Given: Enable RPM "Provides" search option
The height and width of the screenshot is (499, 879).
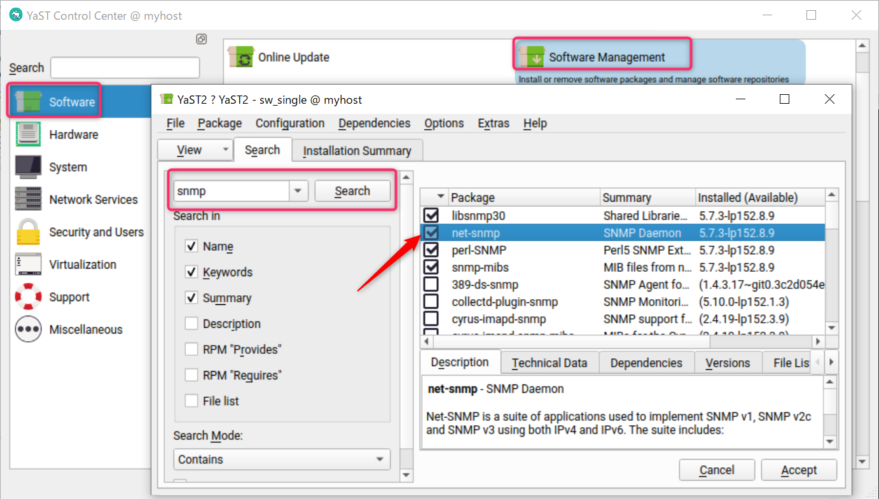Looking at the screenshot, I should [x=191, y=349].
